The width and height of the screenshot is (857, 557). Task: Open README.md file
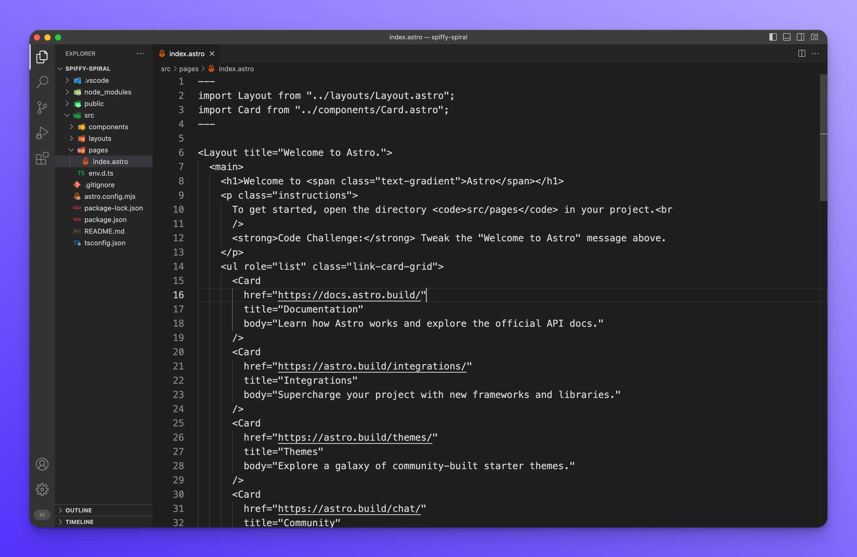click(104, 231)
